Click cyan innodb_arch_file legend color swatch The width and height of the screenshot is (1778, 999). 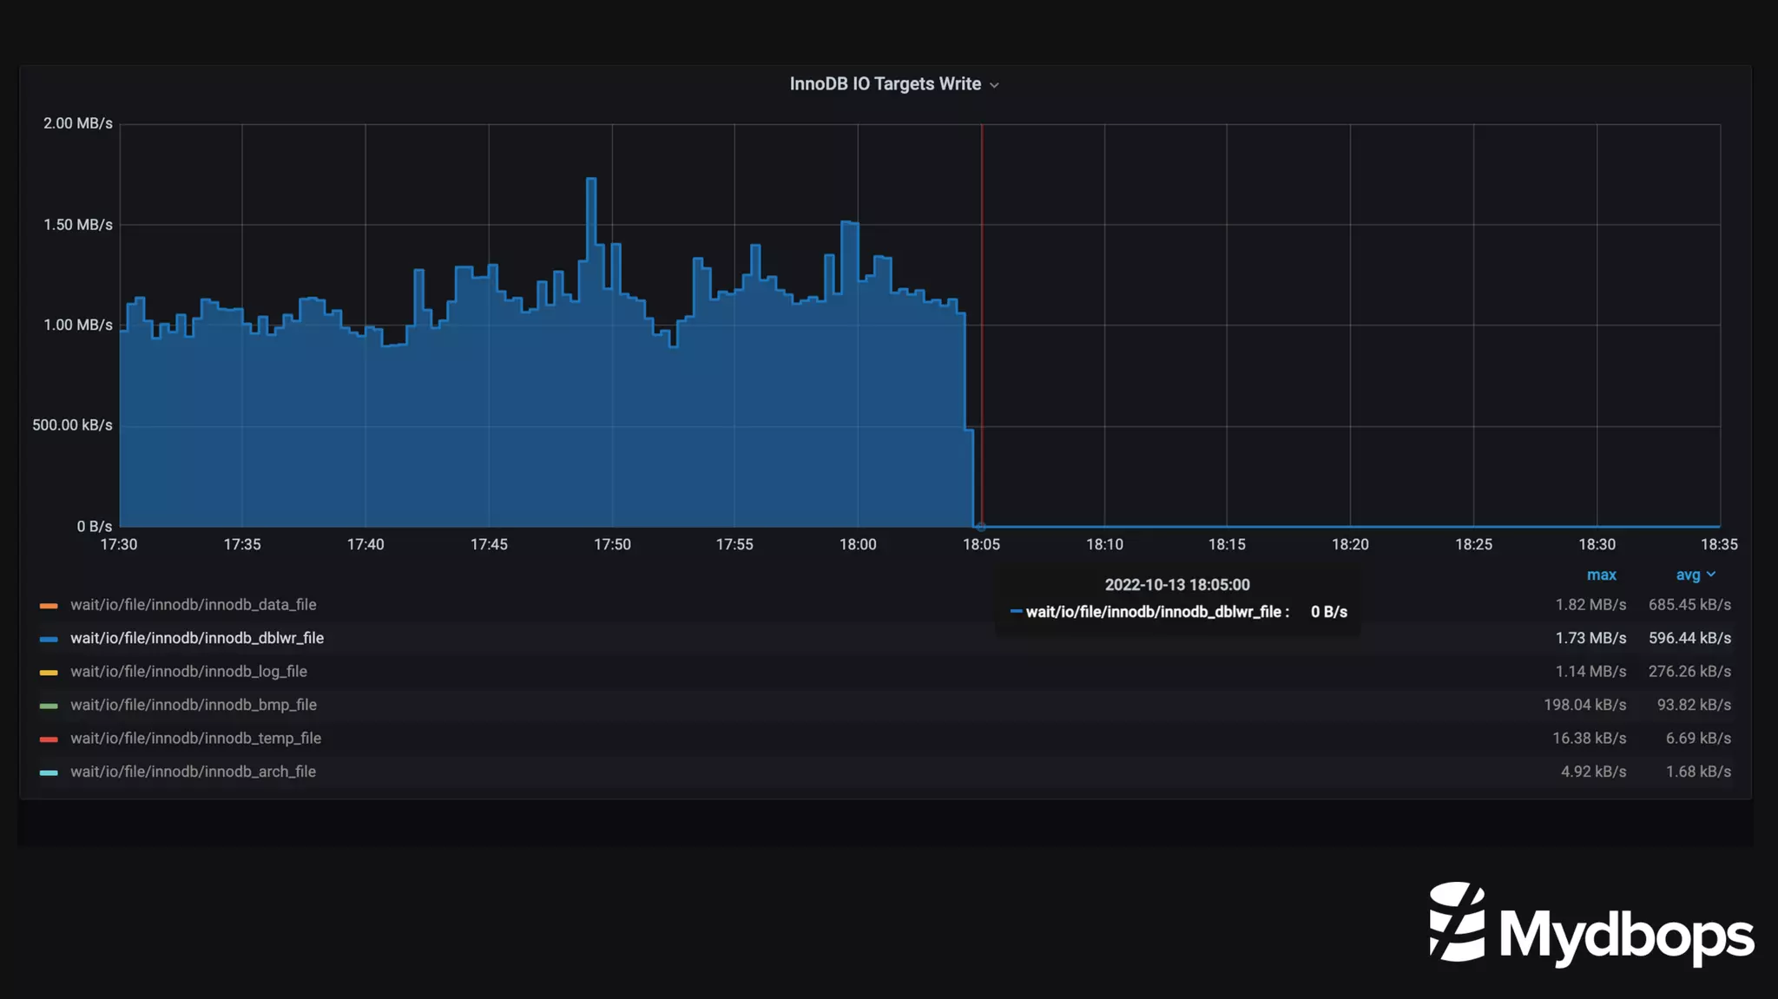(49, 772)
